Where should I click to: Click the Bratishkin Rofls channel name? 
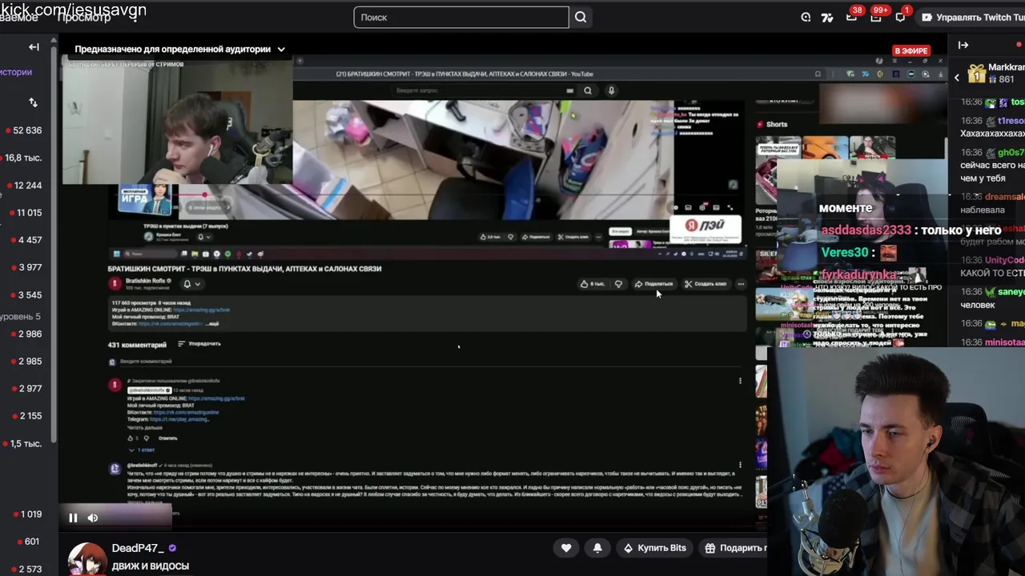145,281
